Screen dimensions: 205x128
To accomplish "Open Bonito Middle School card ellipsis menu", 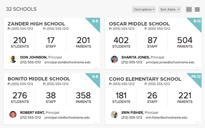I will click(96, 123).
